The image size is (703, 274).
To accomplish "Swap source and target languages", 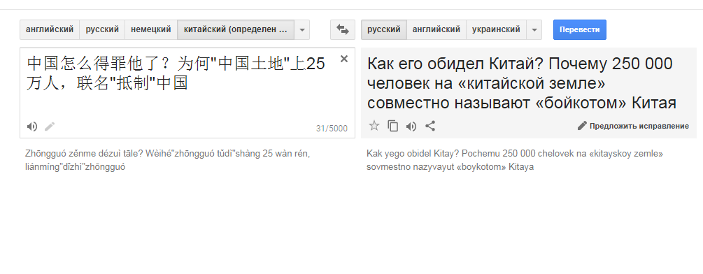I will 343,30.
